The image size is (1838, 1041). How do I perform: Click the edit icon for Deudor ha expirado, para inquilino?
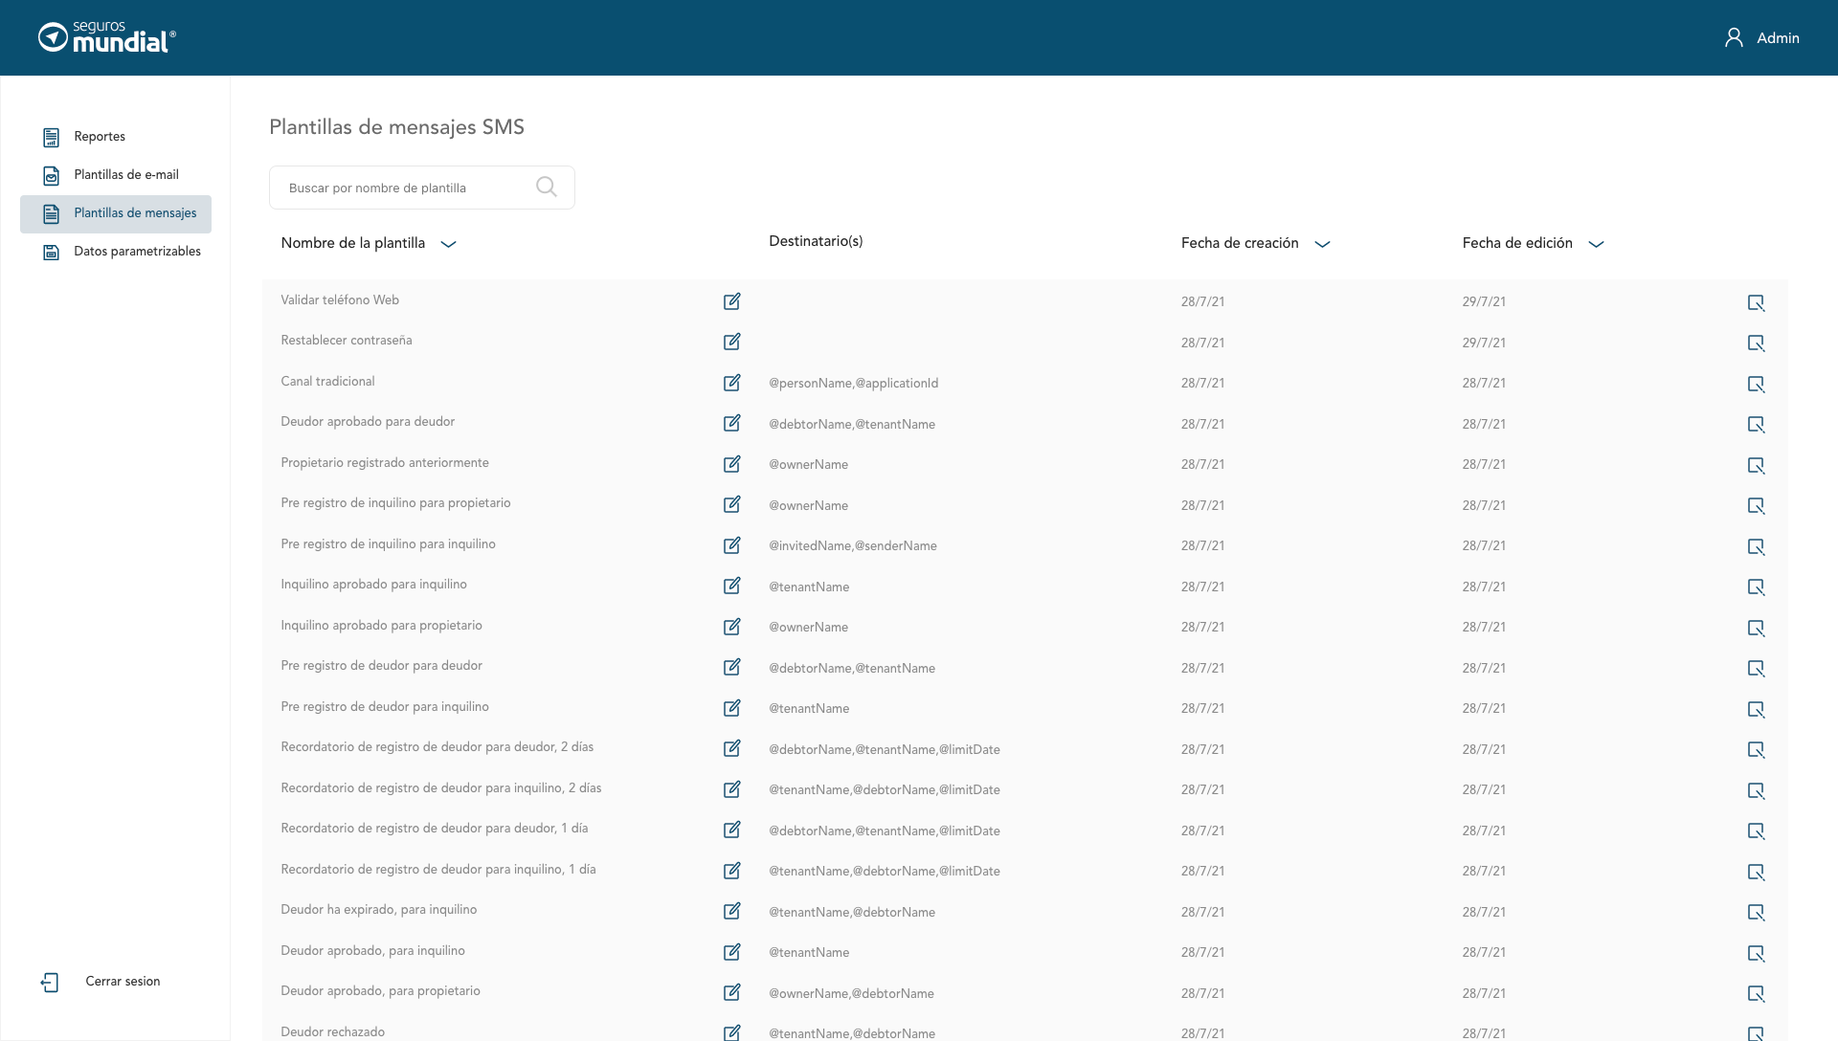(731, 911)
